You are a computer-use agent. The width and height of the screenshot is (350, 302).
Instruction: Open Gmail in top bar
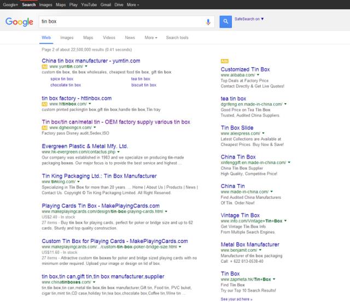pyautogui.click(x=106, y=5)
